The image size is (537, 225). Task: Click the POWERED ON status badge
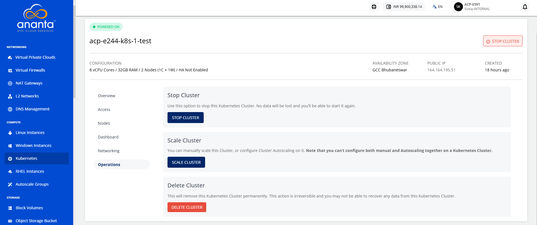pos(106,27)
